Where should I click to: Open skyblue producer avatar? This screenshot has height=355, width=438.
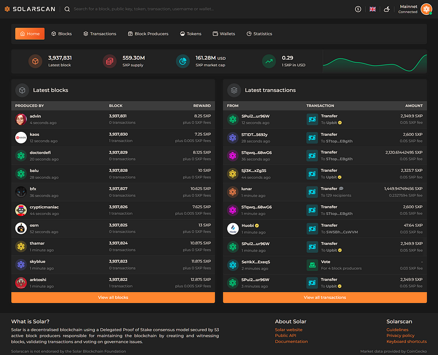pyautogui.click(x=21, y=265)
